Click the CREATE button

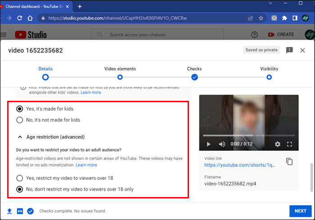[x=281, y=35]
